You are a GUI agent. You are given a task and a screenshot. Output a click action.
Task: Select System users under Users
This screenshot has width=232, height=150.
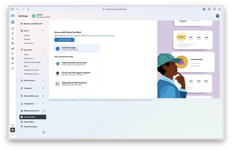(29, 43)
